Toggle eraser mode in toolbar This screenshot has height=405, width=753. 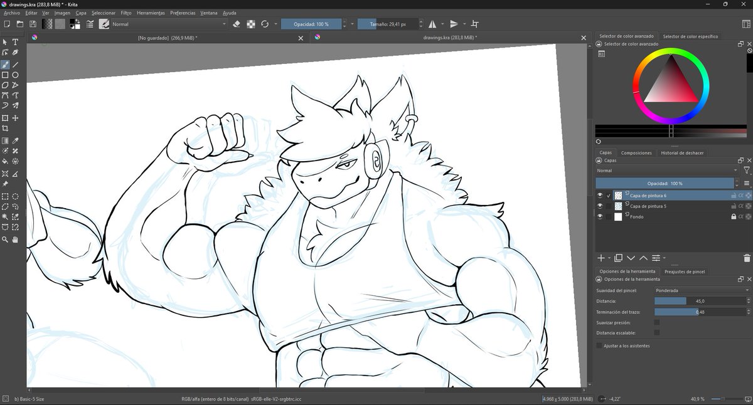(x=237, y=24)
